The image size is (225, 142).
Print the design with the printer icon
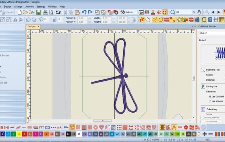(x=45, y=12)
